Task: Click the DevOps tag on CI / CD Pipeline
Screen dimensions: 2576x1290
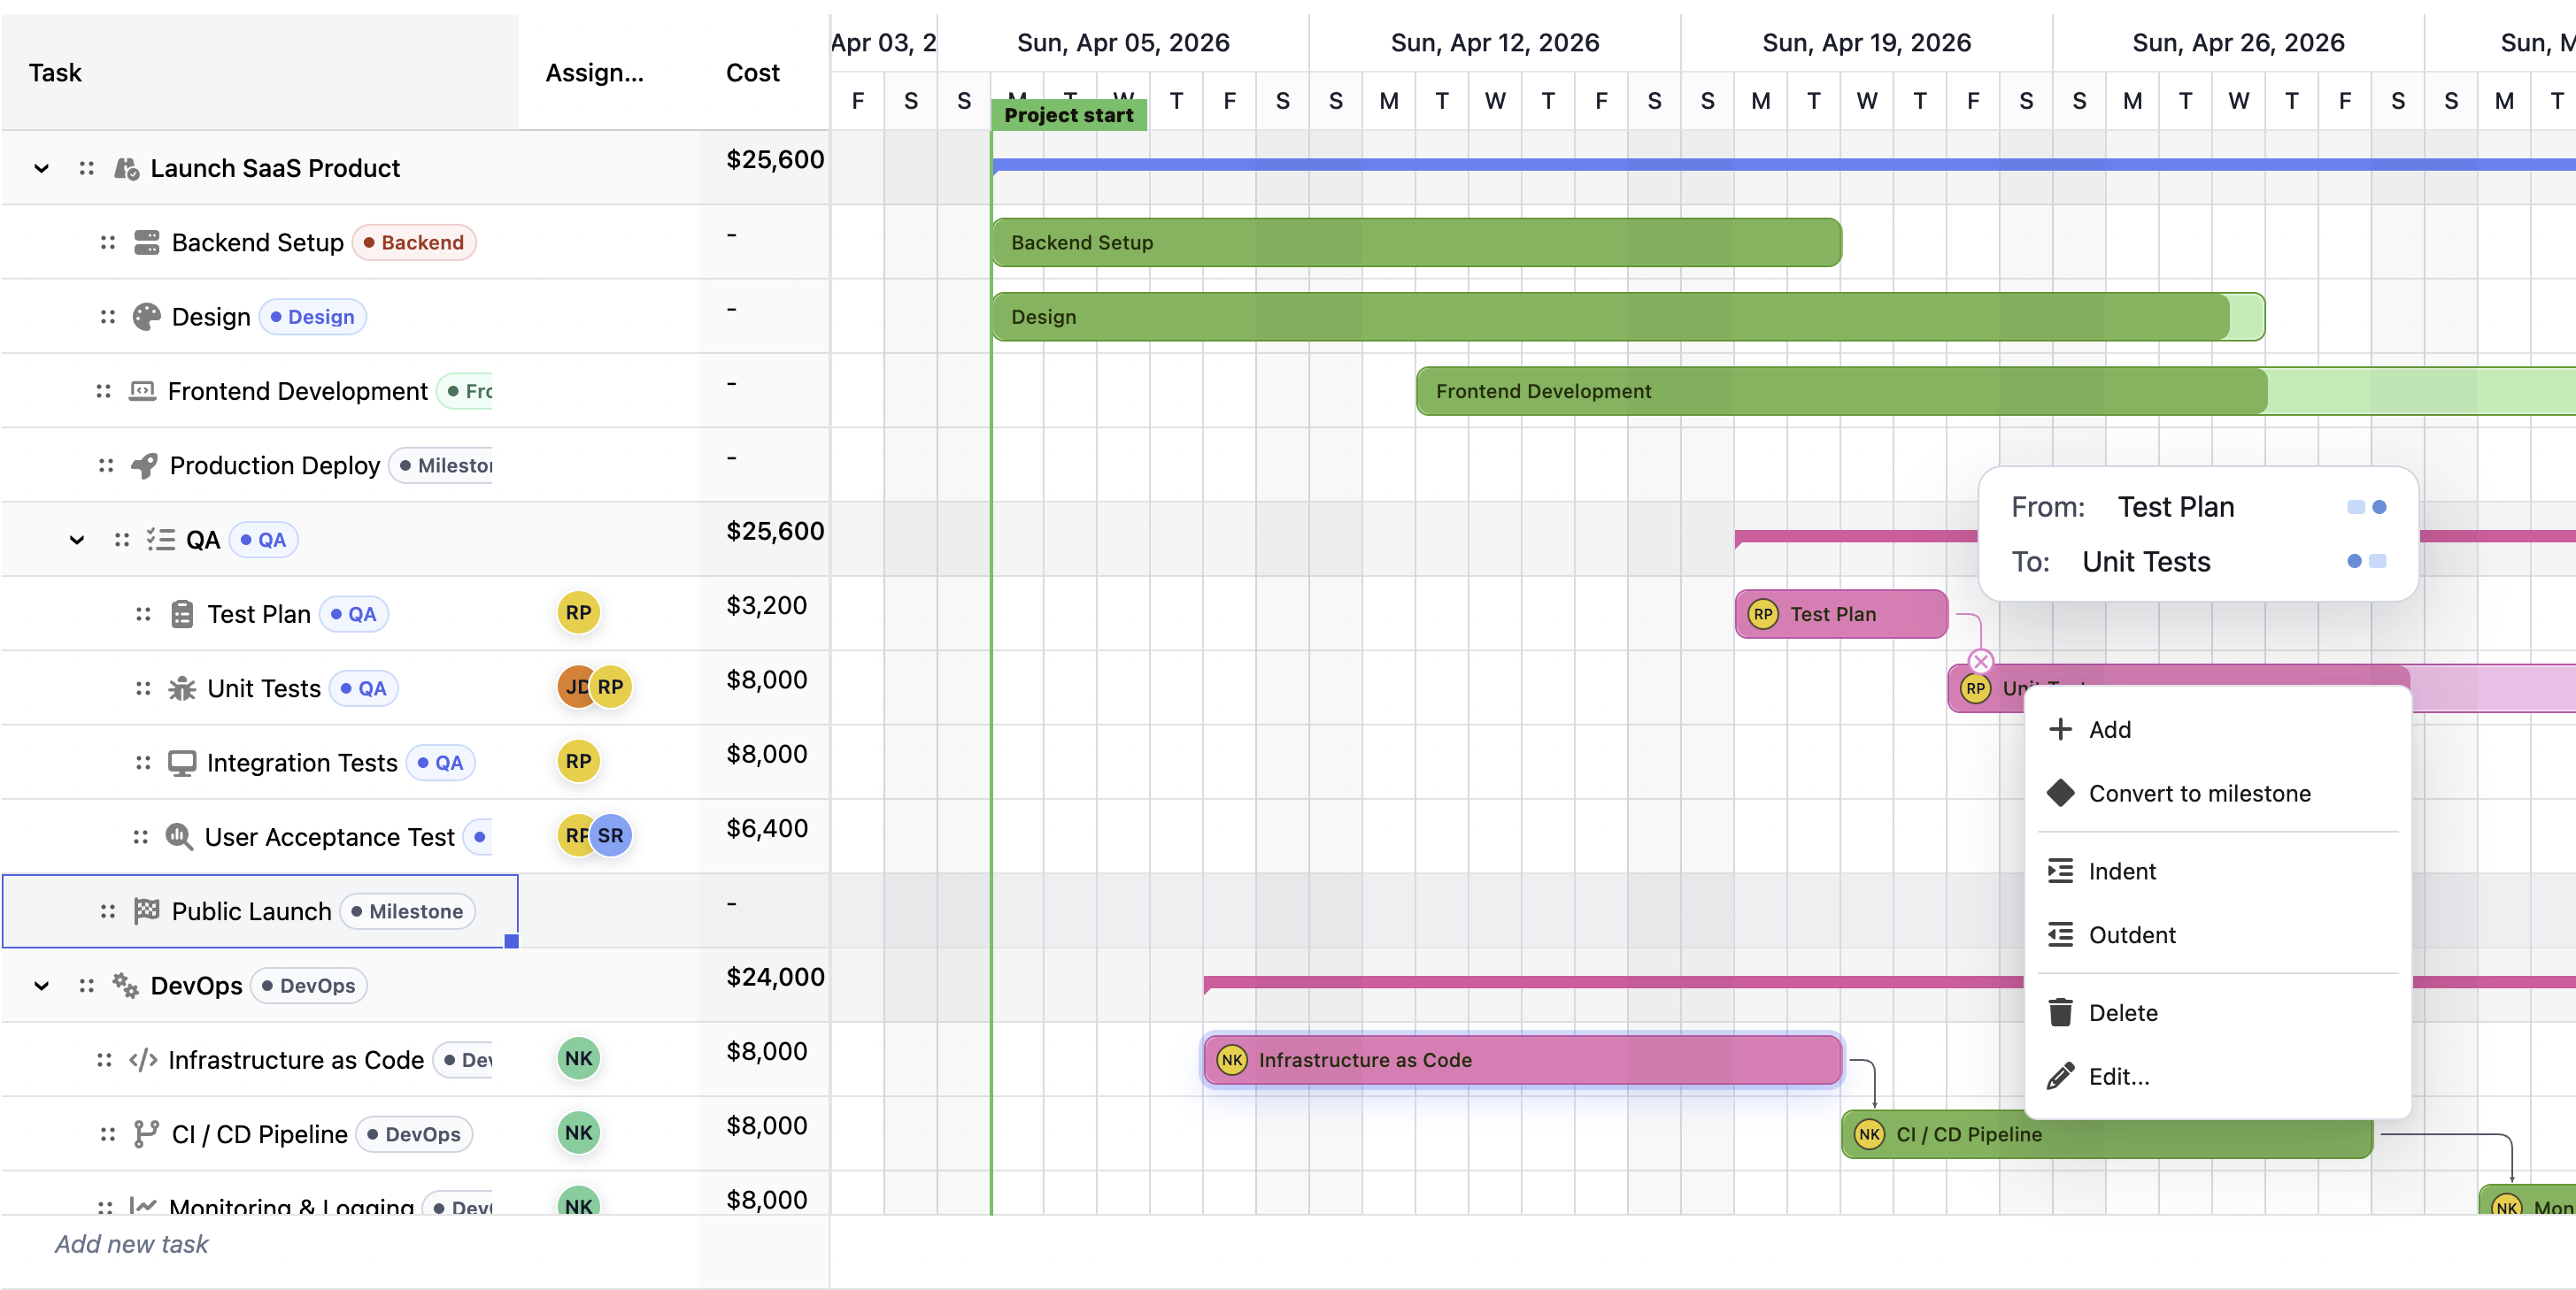Action: tap(413, 1134)
